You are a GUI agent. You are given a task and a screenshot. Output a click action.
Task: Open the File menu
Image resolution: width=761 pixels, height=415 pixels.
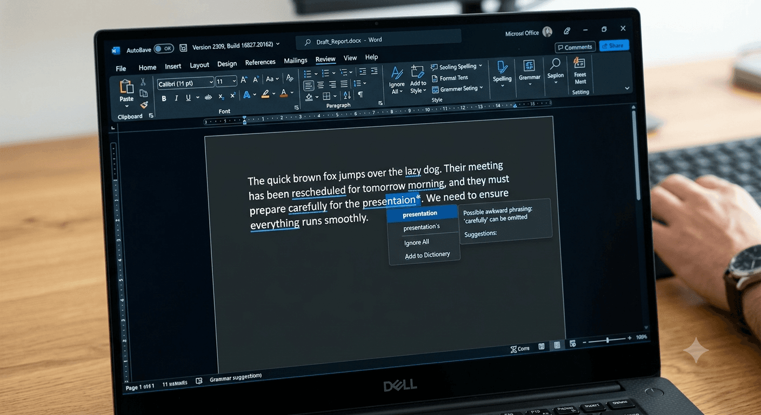pos(121,69)
